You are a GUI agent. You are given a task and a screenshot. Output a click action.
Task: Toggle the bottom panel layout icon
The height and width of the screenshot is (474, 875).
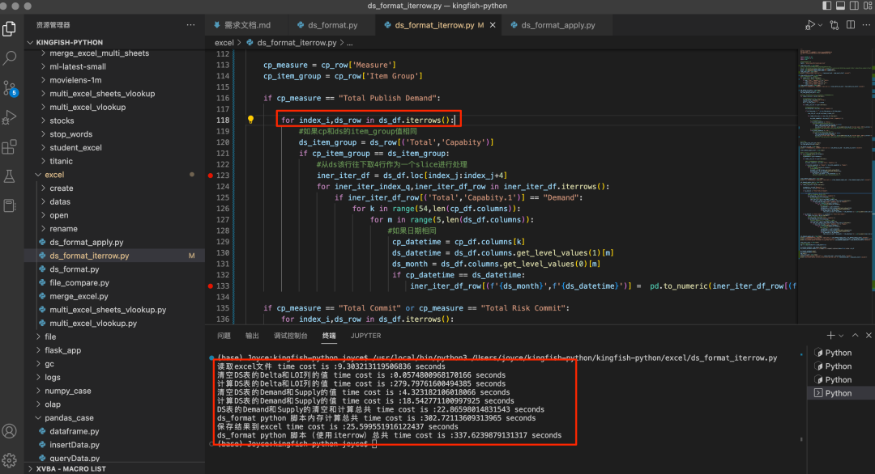(x=840, y=6)
